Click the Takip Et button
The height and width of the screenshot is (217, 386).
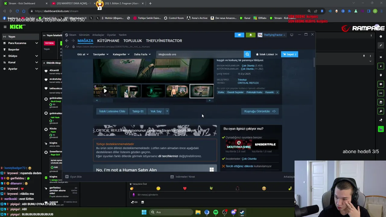click(x=138, y=111)
